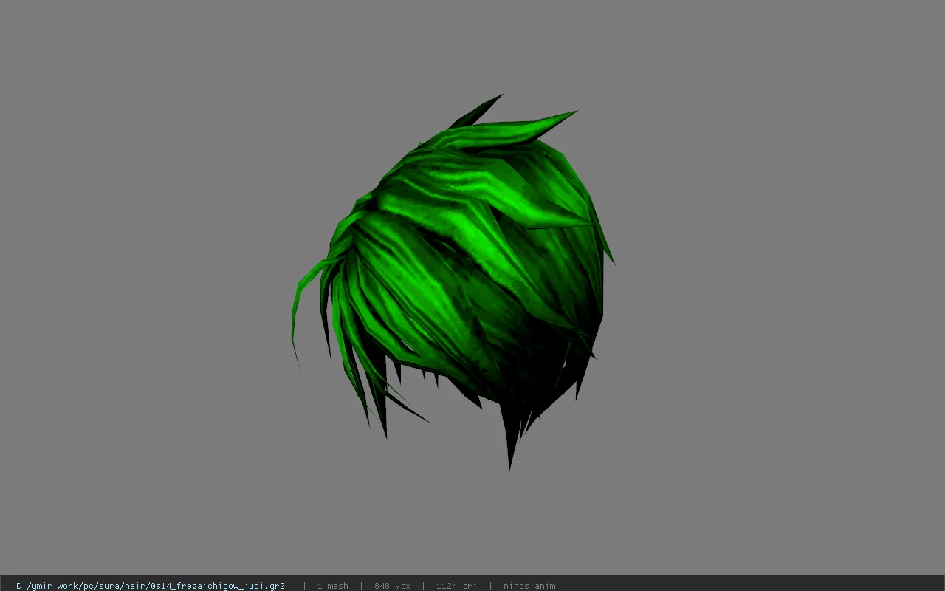Click the 'nincs anim' status text

[529, 586]
